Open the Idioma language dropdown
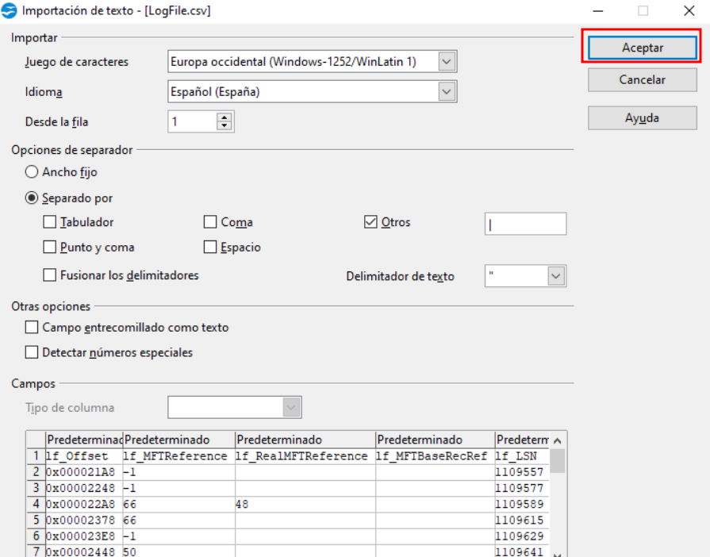This screenshot has width=710, height=557. click(447, 91)
